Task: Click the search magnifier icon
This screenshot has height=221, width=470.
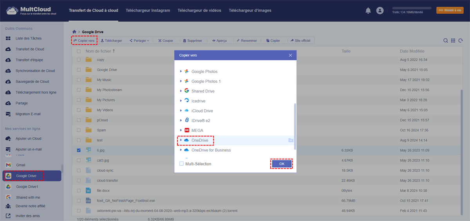Action: (446, 41)
